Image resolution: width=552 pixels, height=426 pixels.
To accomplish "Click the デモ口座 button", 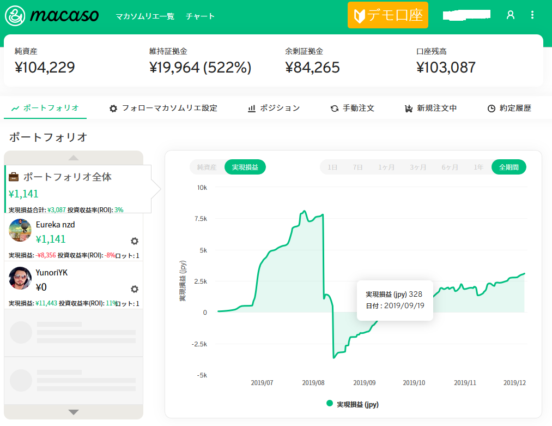I will coord(388,15).
